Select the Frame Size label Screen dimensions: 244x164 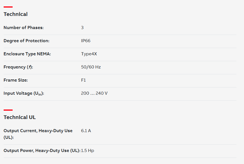pos(16,80)
